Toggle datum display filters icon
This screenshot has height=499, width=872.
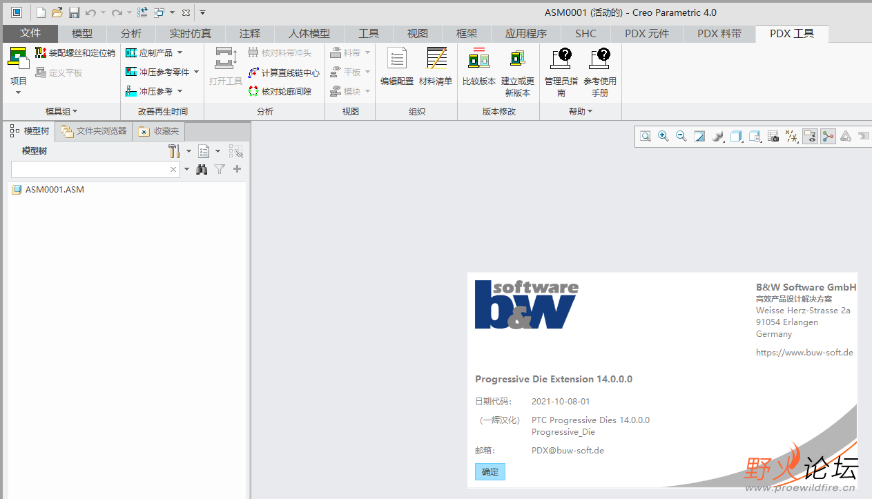(x=791, y=137)
